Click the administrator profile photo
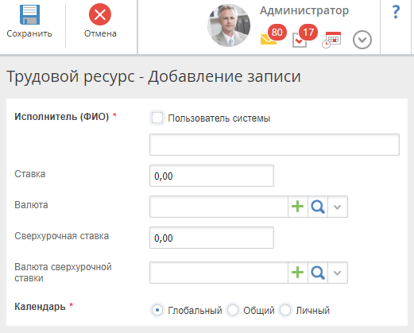 (229, 25)
